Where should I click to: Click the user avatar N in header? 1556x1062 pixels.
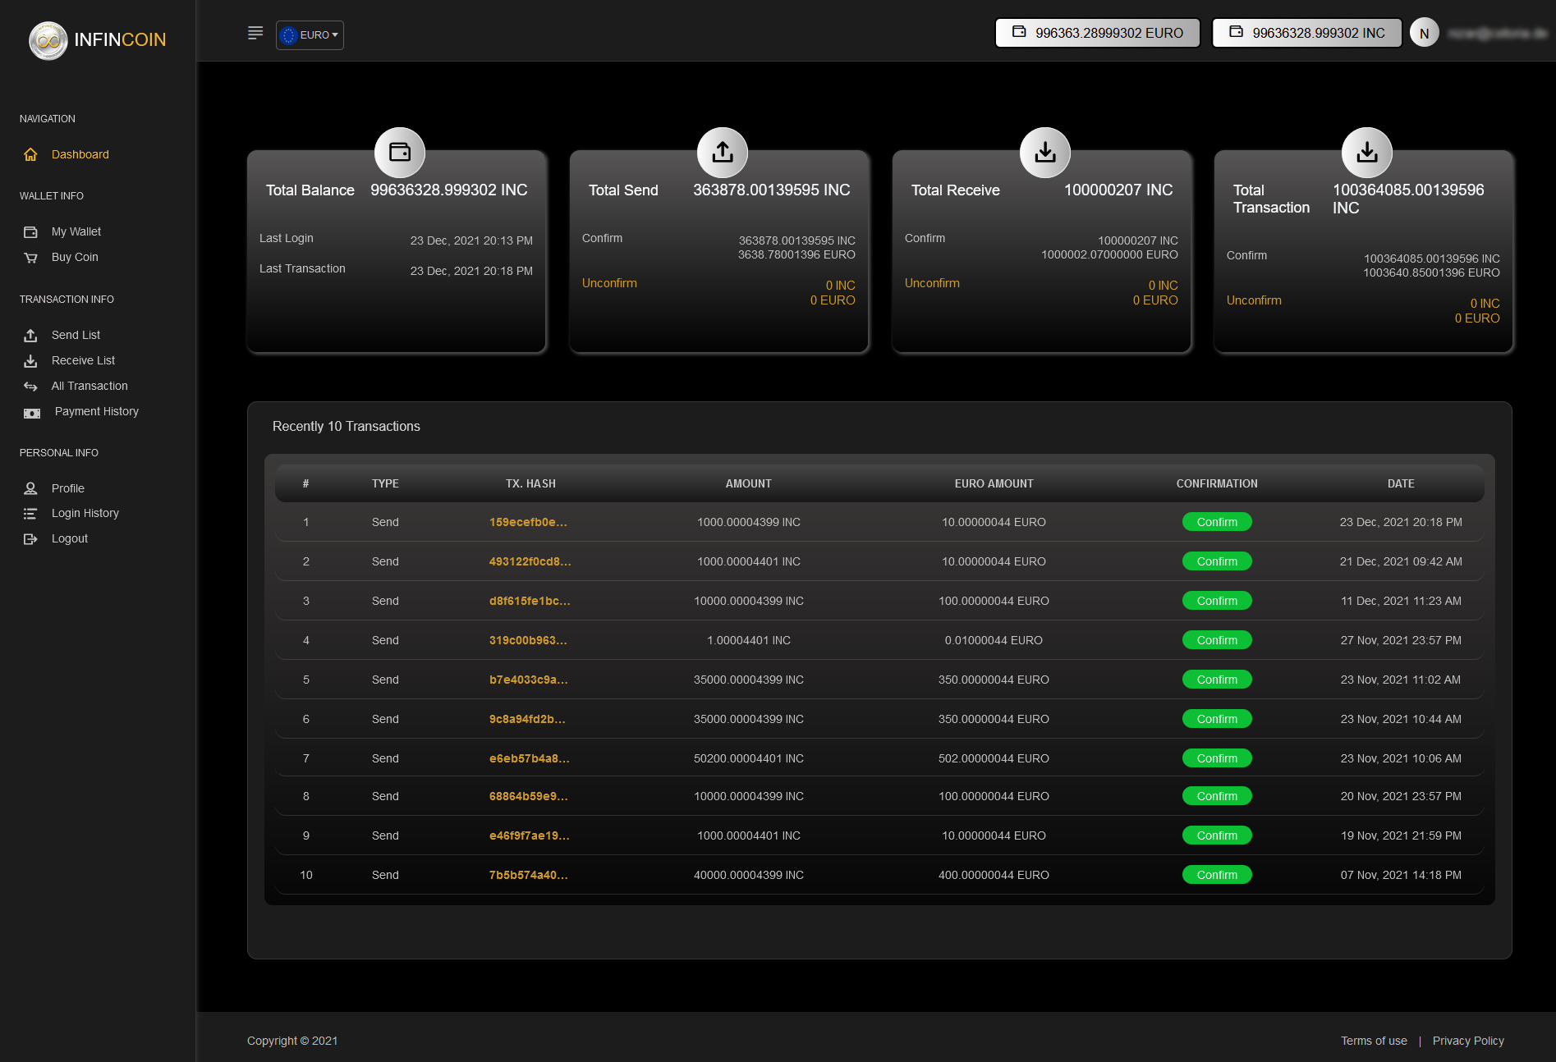[1424, 34]
